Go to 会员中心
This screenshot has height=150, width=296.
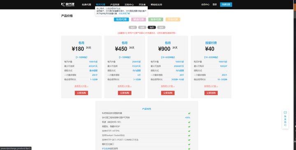click(205, 5)
